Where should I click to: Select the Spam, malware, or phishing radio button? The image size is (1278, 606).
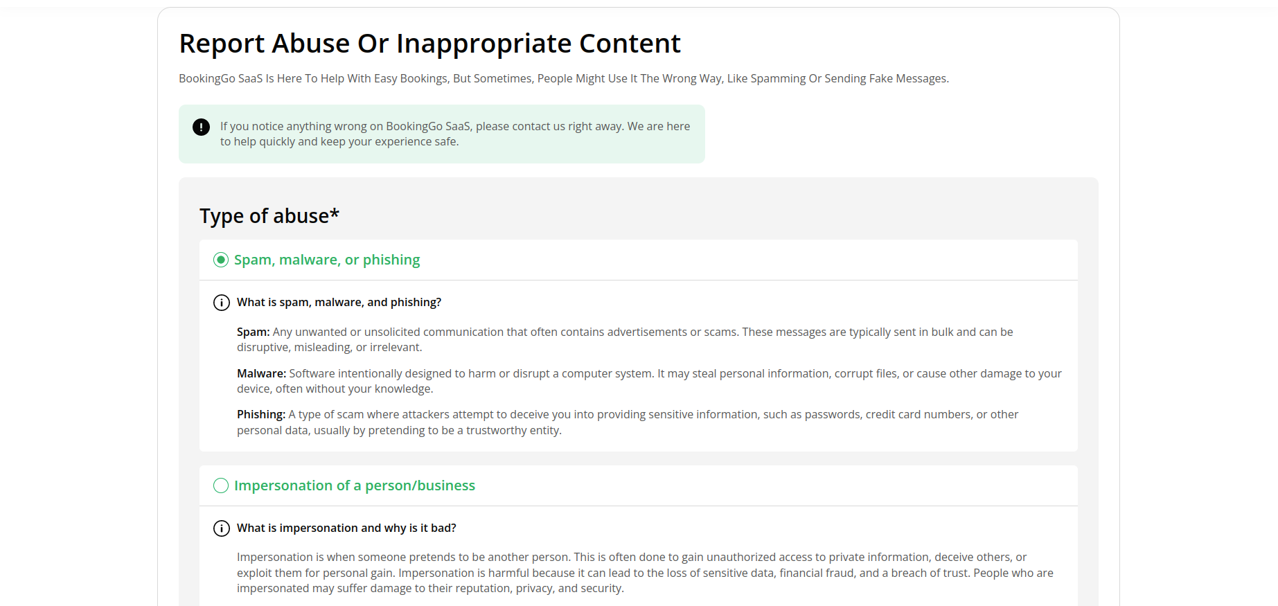[x=221, y=260]
